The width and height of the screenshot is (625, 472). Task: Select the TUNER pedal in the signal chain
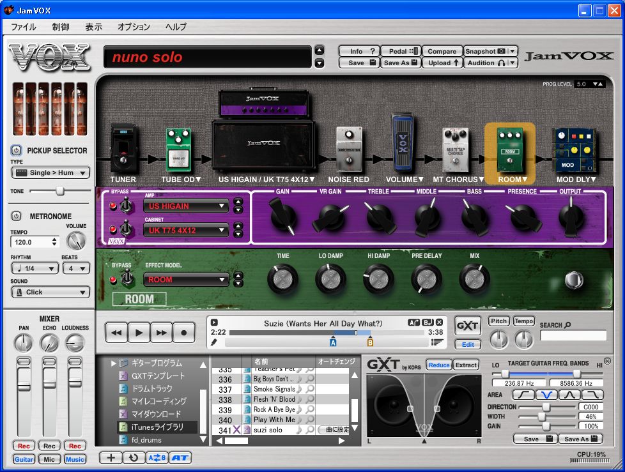click(123, 149)
